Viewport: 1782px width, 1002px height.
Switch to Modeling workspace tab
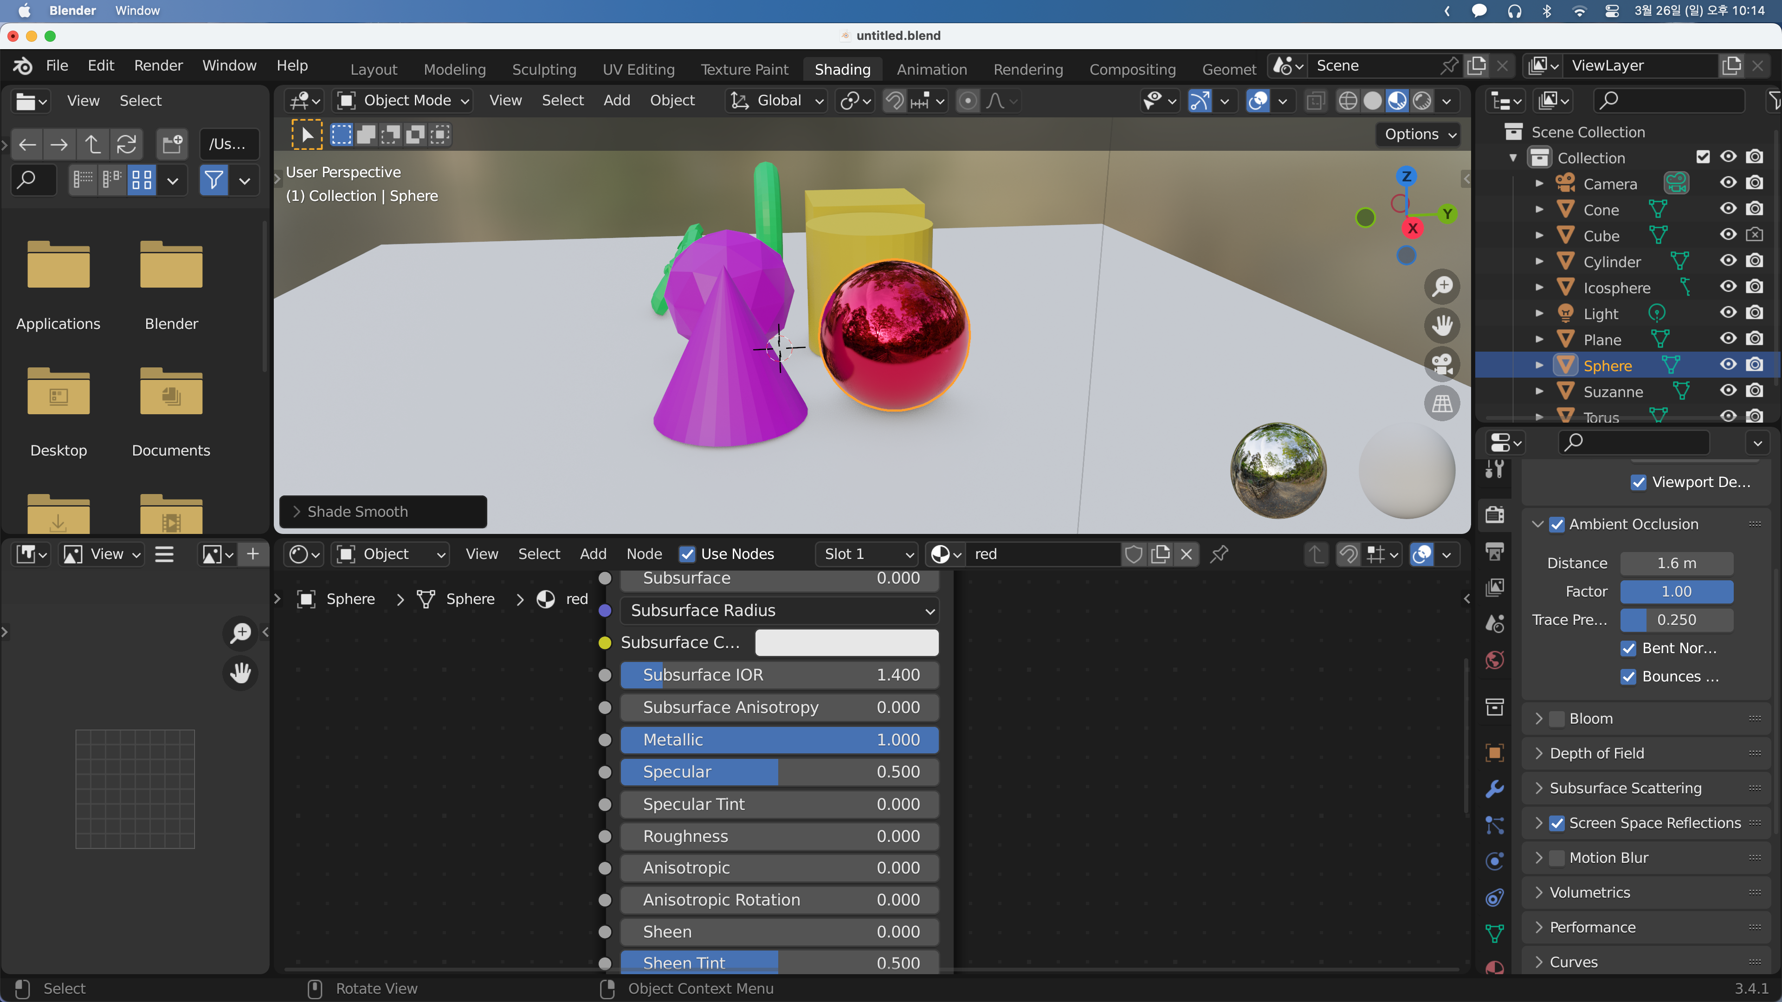(454, 69)
